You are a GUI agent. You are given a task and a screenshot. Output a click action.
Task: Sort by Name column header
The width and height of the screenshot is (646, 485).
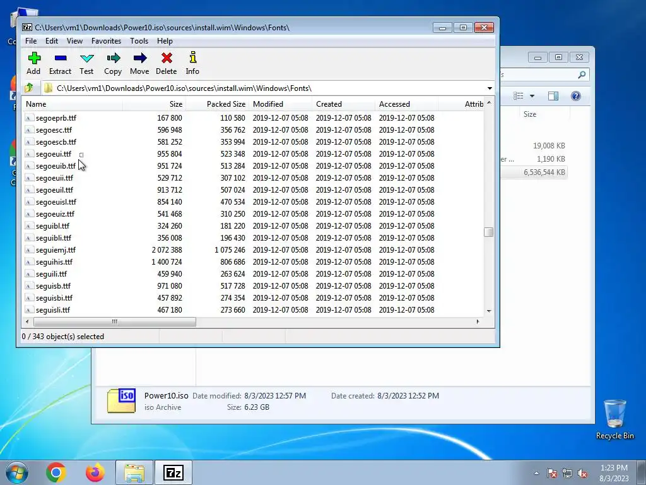tap(72, 104)
